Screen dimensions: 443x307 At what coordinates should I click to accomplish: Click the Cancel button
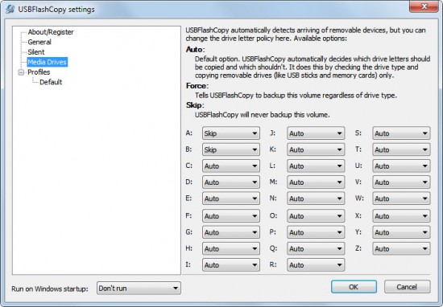[x=407, y=287]
